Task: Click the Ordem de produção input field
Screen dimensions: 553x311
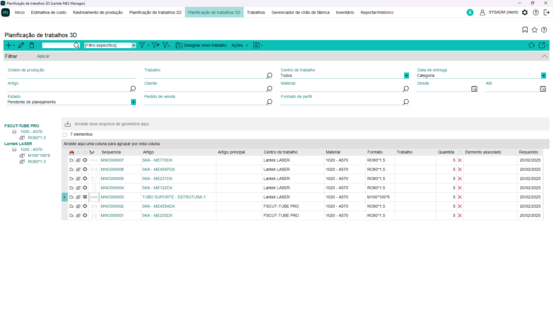Action: [x=71, y=75]
